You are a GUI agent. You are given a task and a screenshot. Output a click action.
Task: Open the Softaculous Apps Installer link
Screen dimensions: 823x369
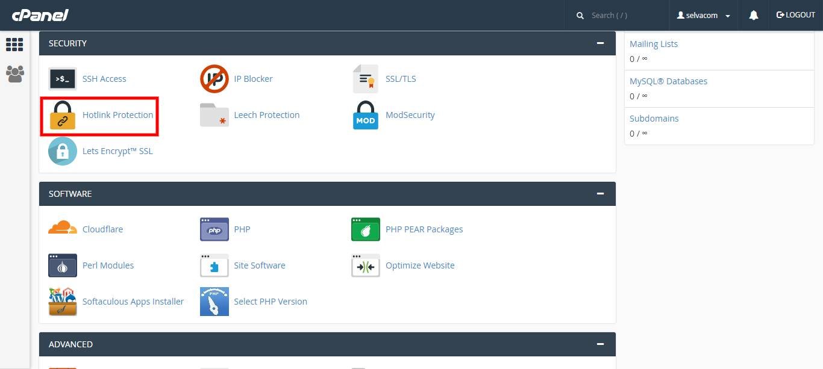[x=133, y=302]
